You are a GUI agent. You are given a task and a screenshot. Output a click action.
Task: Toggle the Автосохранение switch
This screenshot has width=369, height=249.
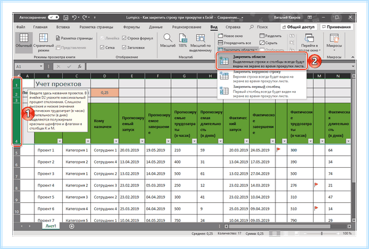(x=54, y=17)
